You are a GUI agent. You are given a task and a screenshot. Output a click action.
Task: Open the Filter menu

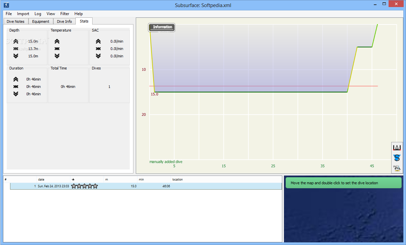(65, 14)
